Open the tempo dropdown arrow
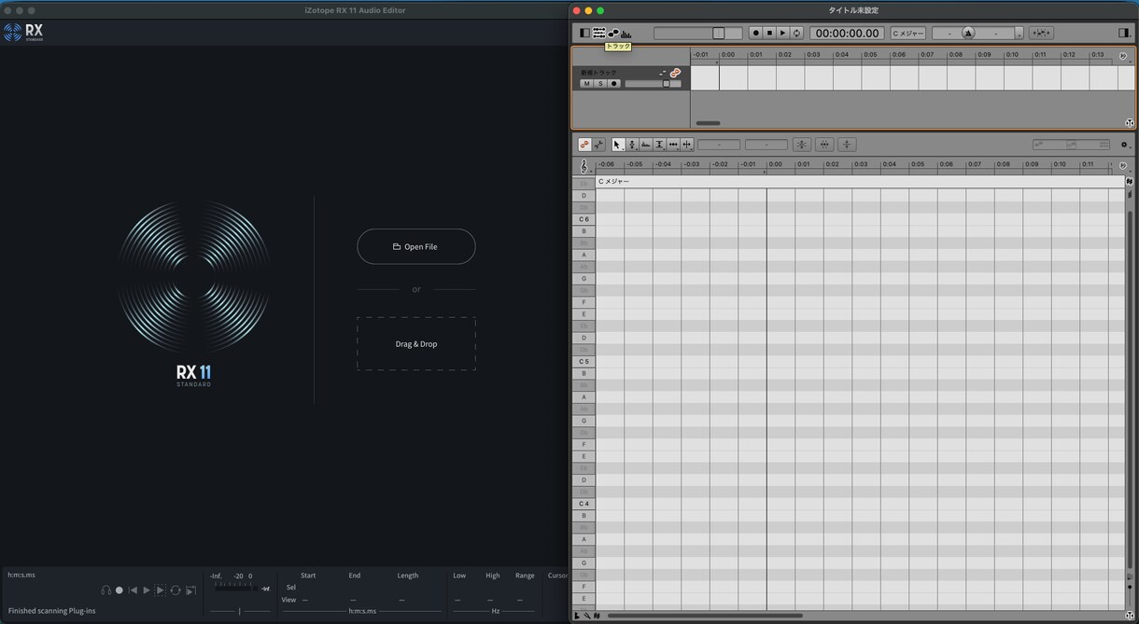 point(1019,33)
